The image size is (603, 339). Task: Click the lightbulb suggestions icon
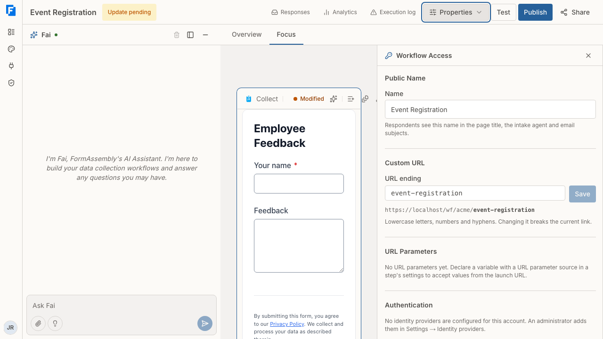coord(55,323)
